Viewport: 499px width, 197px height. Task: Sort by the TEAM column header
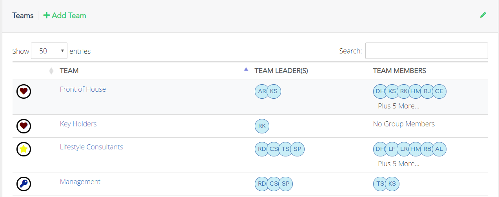click(69, 71)
